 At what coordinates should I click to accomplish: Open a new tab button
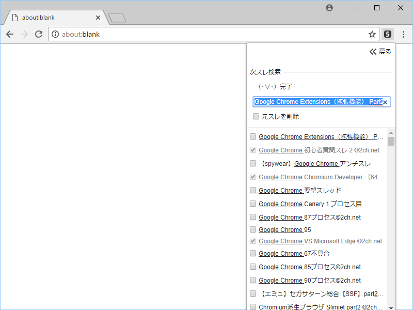(x=117, y=18)
